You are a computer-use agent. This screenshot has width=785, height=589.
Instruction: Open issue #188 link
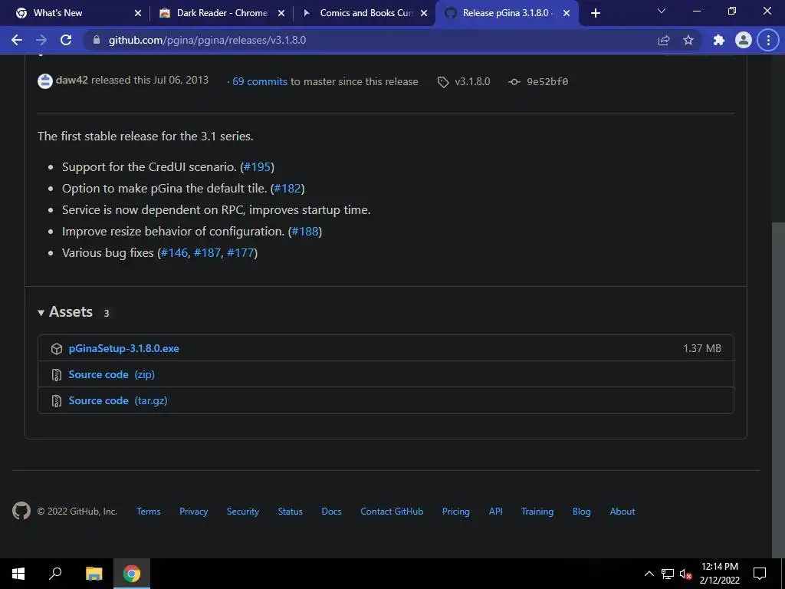(305, 232)
